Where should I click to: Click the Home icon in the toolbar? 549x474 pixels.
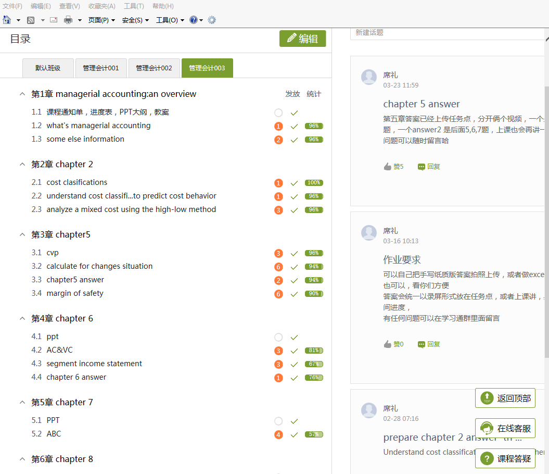pyautogui.click(x=7, y=20)
